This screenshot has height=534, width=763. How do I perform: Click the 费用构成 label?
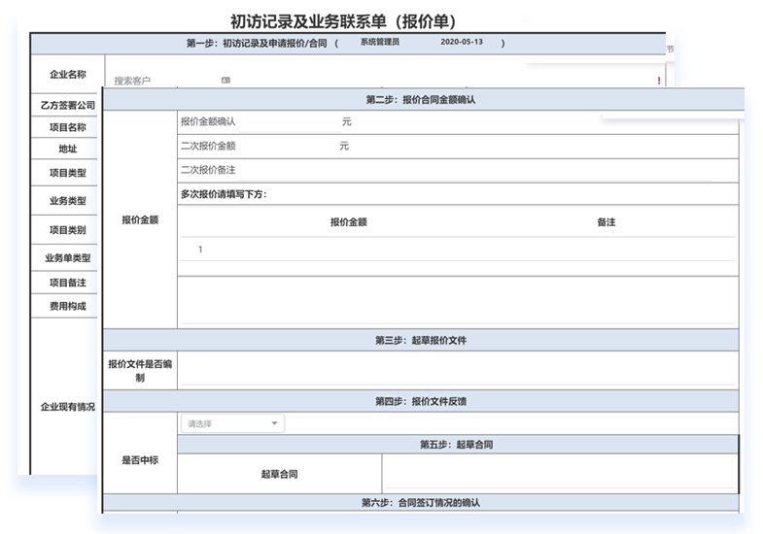pyautogui.click(x=68, y=306)
